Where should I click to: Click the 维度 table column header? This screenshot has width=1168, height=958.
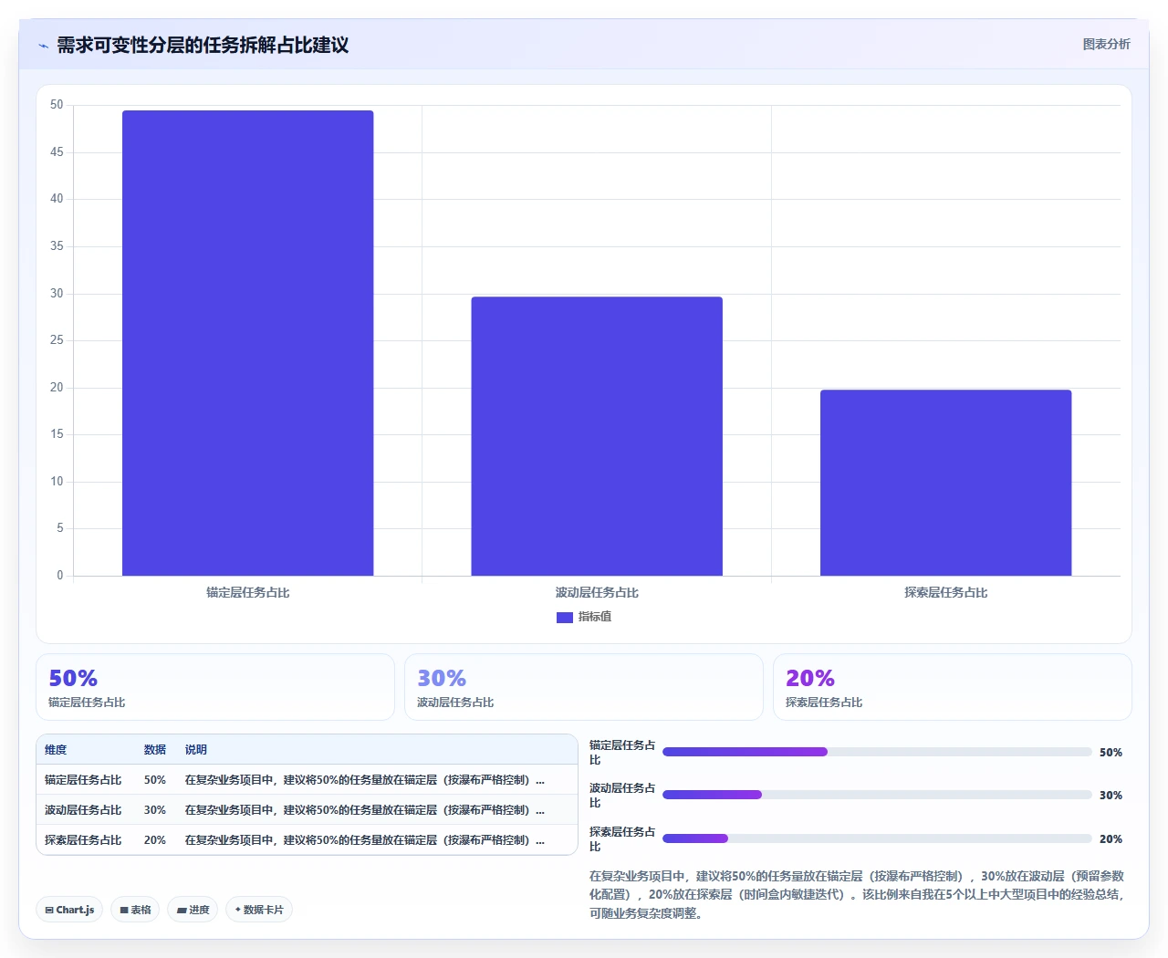click(x=56, y=750)
